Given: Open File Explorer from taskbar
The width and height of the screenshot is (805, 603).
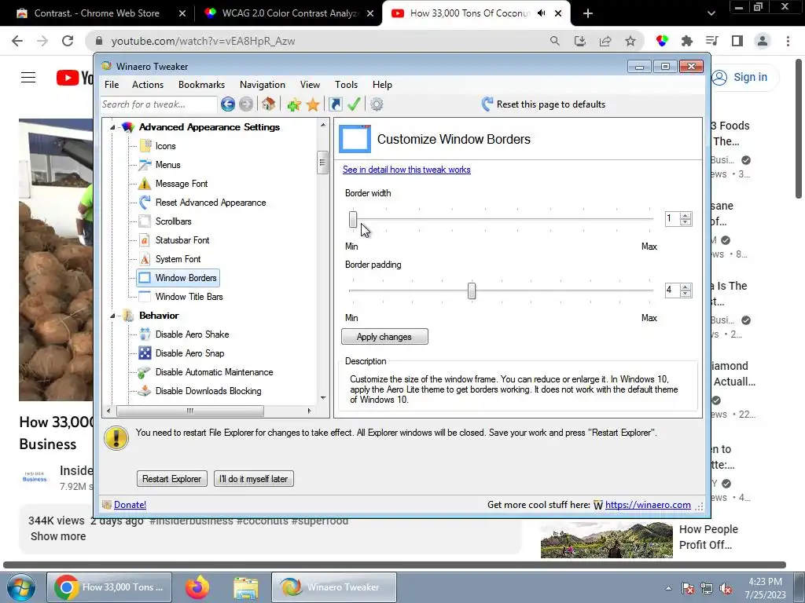Looking at the screenshot, I should coord(246,587).
